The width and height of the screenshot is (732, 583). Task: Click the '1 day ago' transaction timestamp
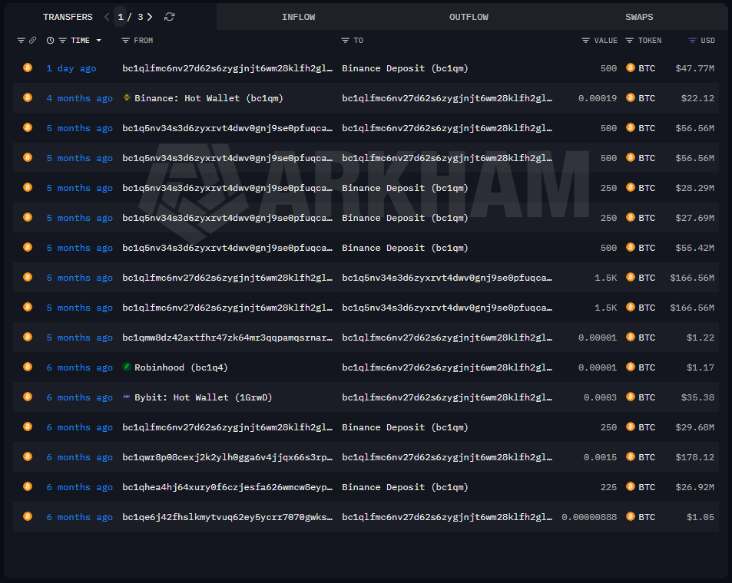71,68
